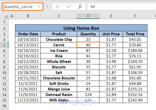Expand the Name Box dropdown arrow
The width and height of the screenshot is (156, 110).
tap(40, 7)
